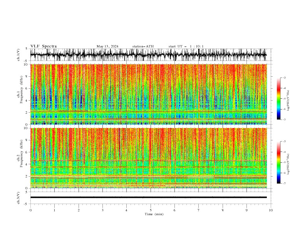Click time-axis tick label "8"
The height and width of the screenshot is (236, 305).
pos(223,210)
